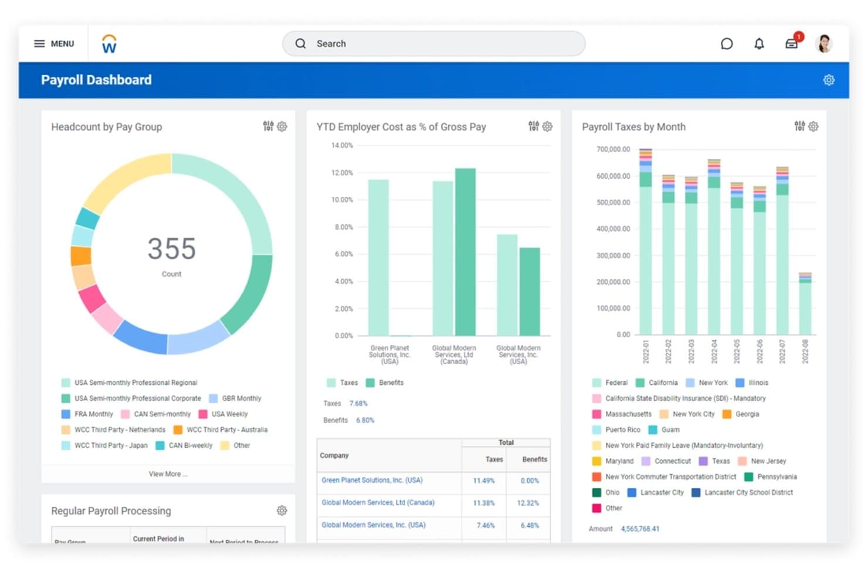Open Payroll Dashboard settings gear
The width and height of the screenshot is (868, 578).
829,80
